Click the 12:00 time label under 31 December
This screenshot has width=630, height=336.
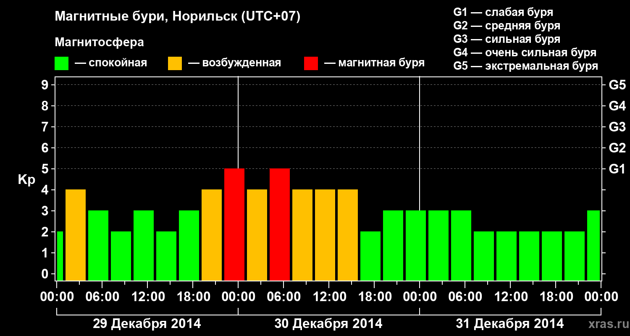(x=510, y=297)
